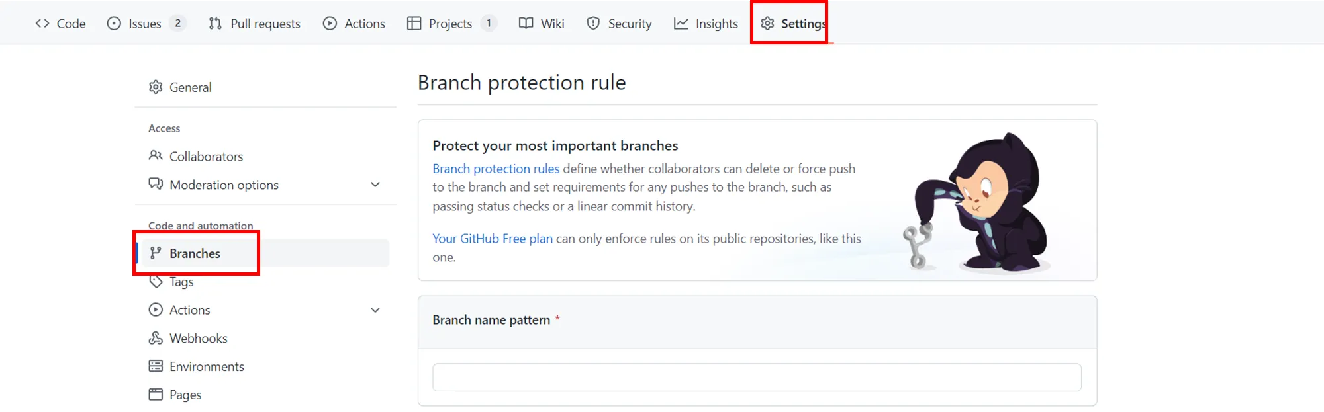This screenshot has height=412, width=1324.
Task: Follow the Your GitHub Free plan link
Action: [493, 239]
